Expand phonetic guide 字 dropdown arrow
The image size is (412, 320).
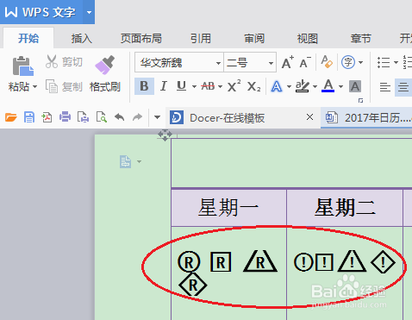tap(360, 62)
